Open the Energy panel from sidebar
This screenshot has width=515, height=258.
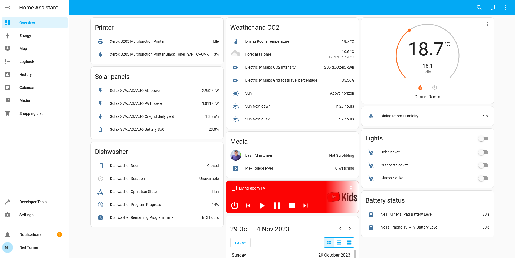(25, 36)
